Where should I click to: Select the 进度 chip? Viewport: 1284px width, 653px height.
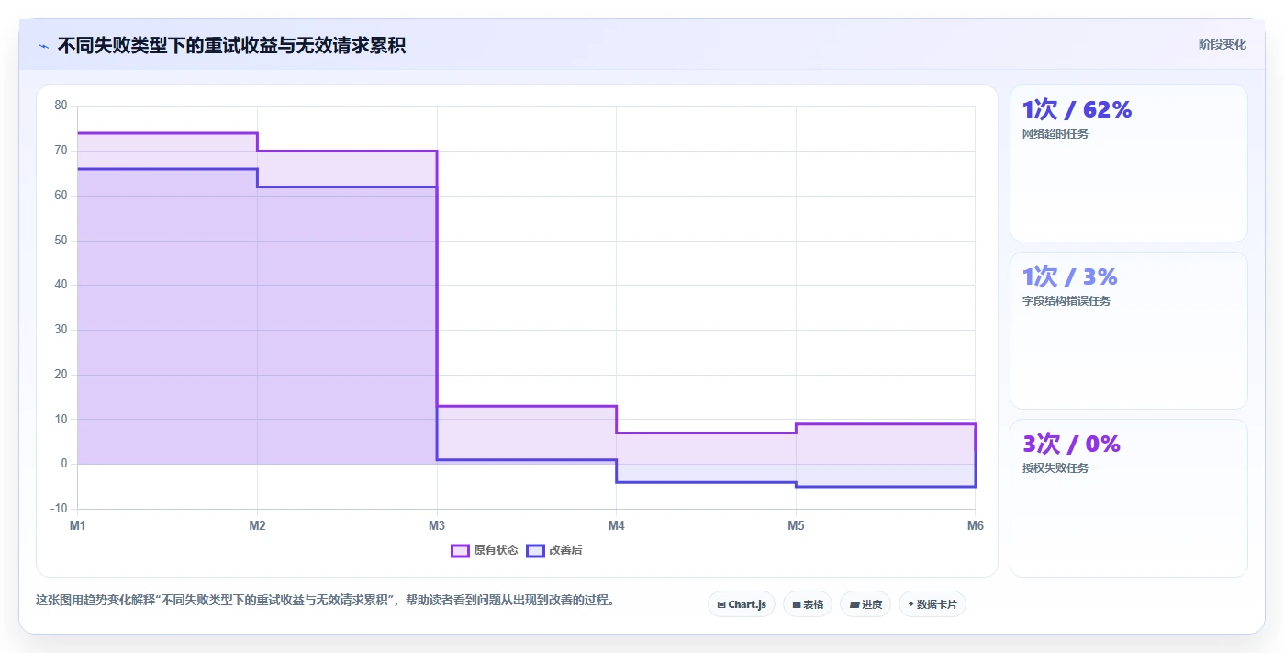coord(865,604)
